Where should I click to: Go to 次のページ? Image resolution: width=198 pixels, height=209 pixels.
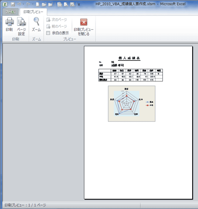(x=57, y=20)
